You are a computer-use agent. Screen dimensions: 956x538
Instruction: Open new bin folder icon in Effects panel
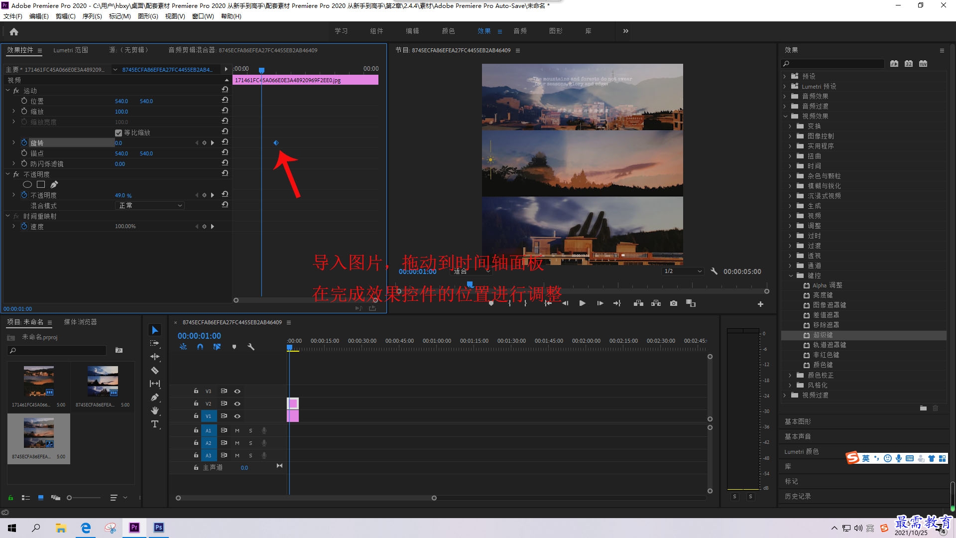click(923, 408)
